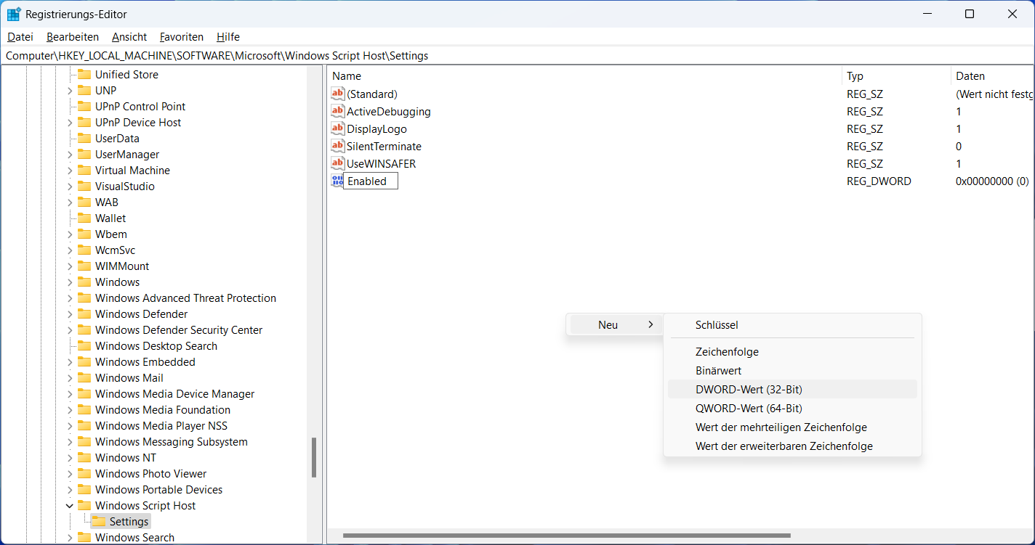Click the folder icon of Windows NT
The height and width of the screenshot is (545, 1035).
click(x=84, y=457)
